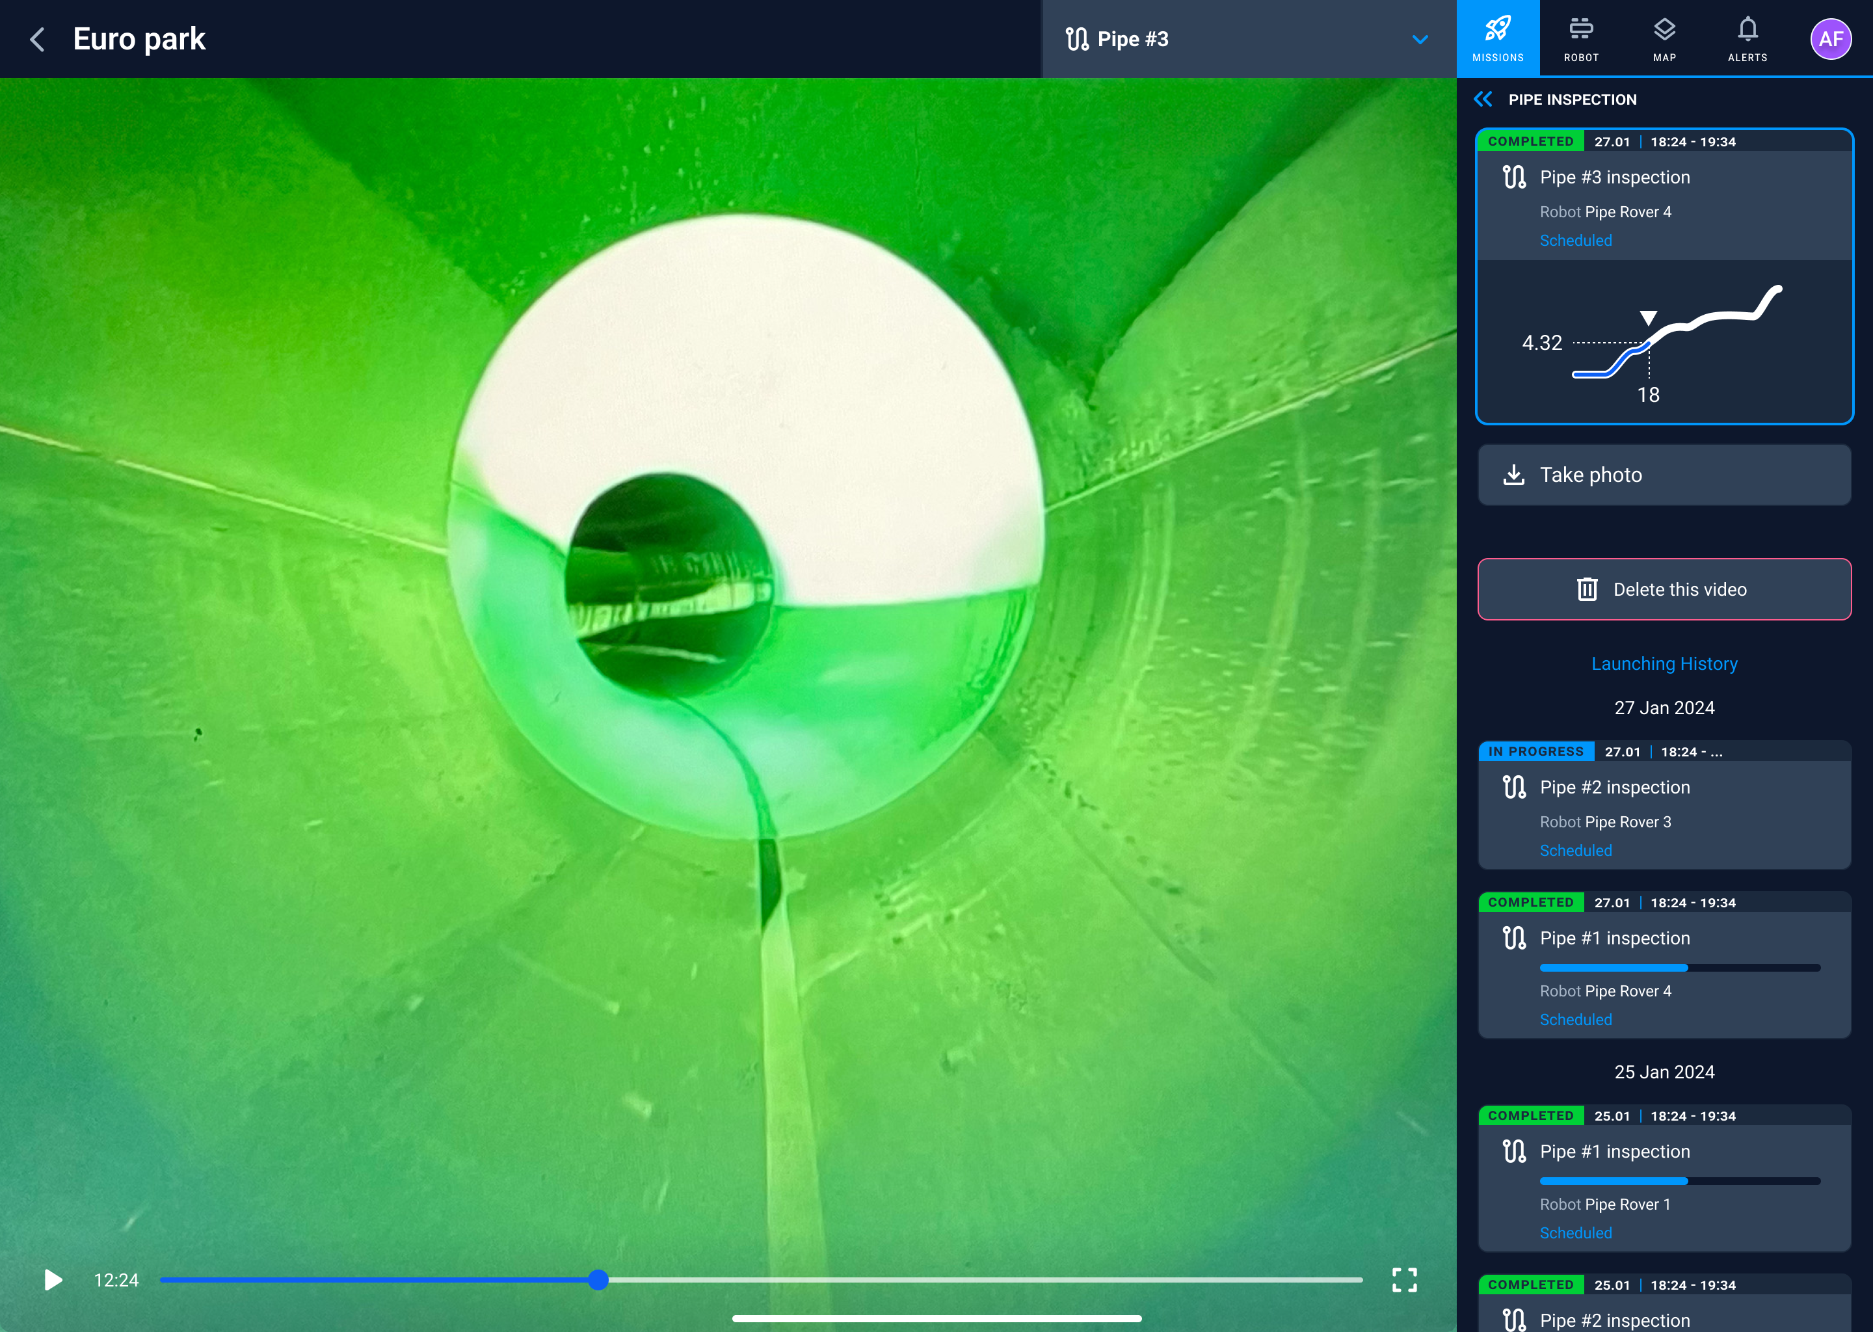
Task: Click the Pipe #3 inspection route icon
Action: (x=1514, y=177)
